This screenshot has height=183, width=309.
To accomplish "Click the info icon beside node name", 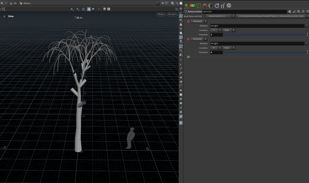I will [x=303, y=11].
